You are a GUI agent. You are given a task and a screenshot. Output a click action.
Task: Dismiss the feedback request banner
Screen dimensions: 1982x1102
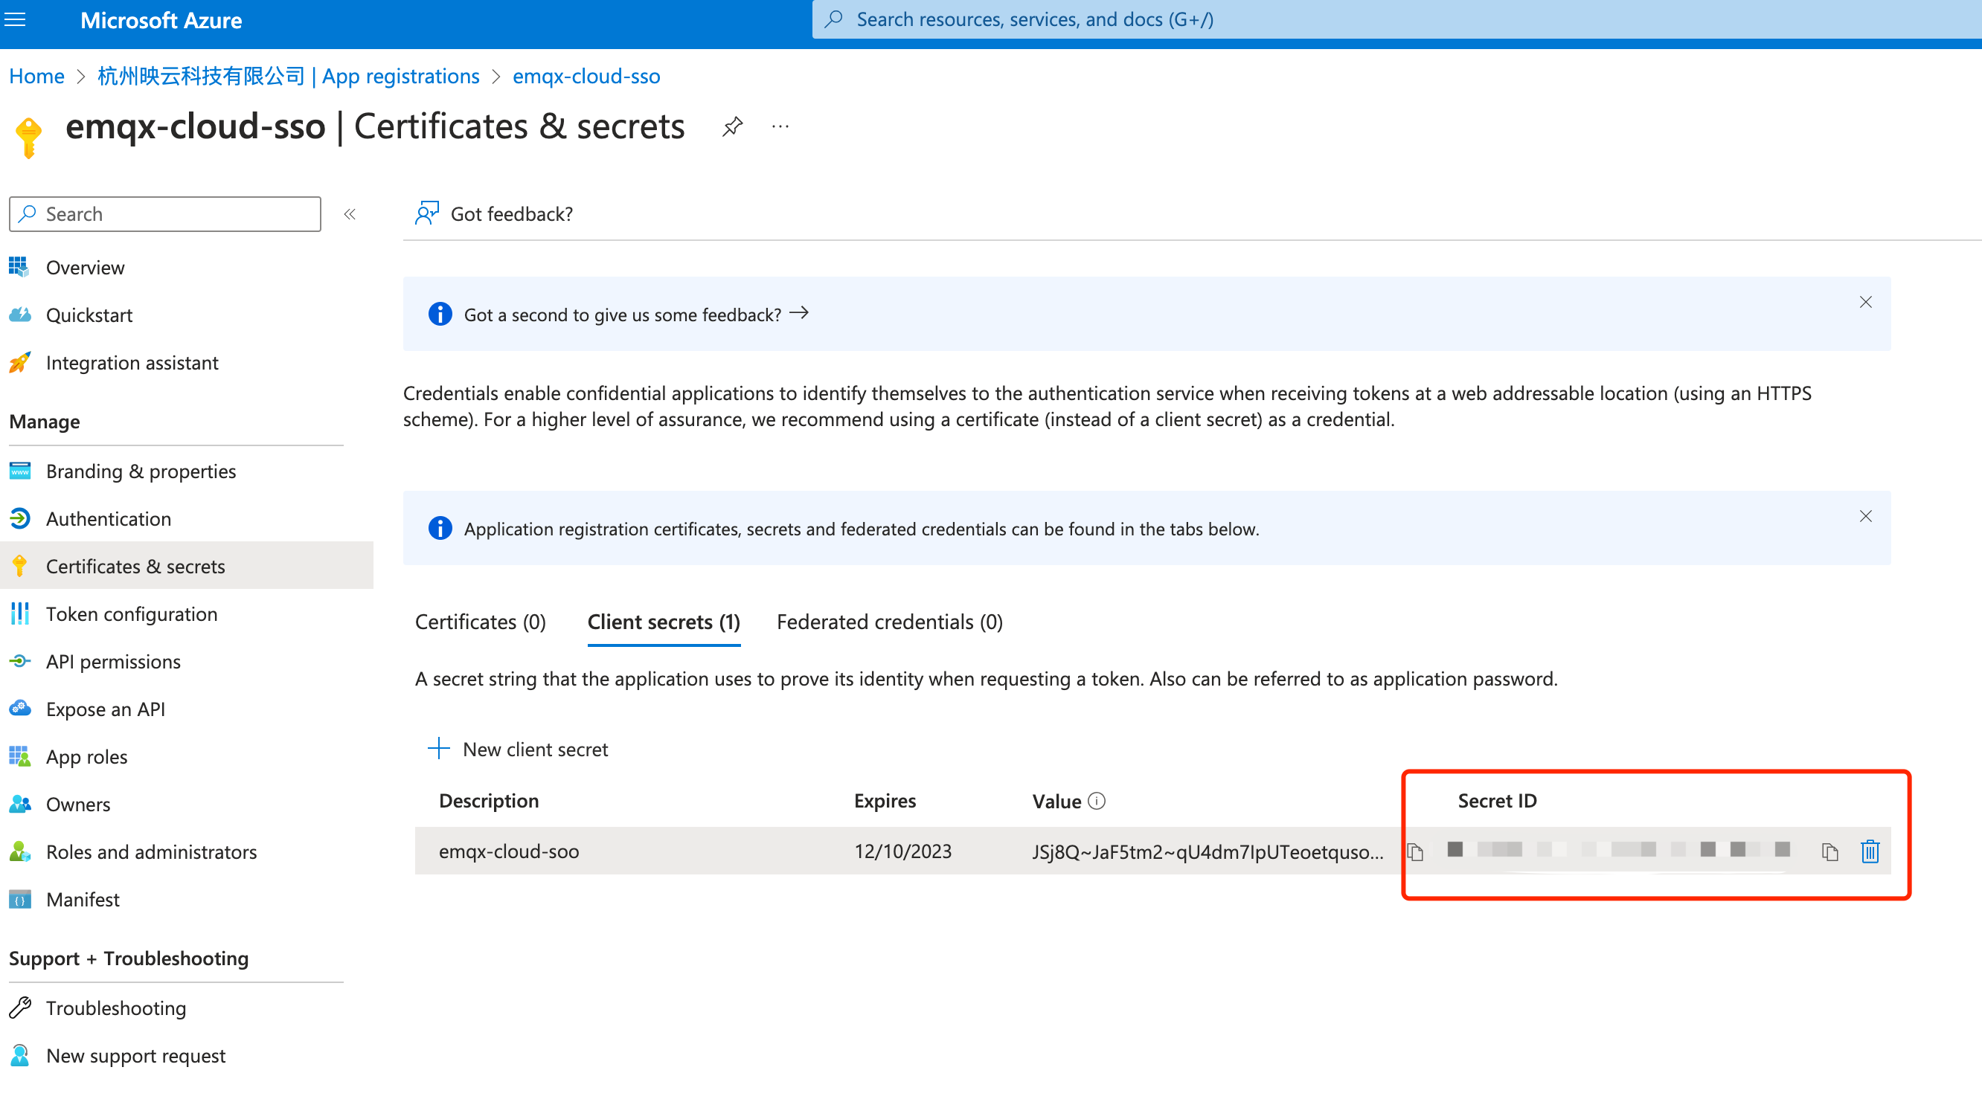coord(1865,302)
